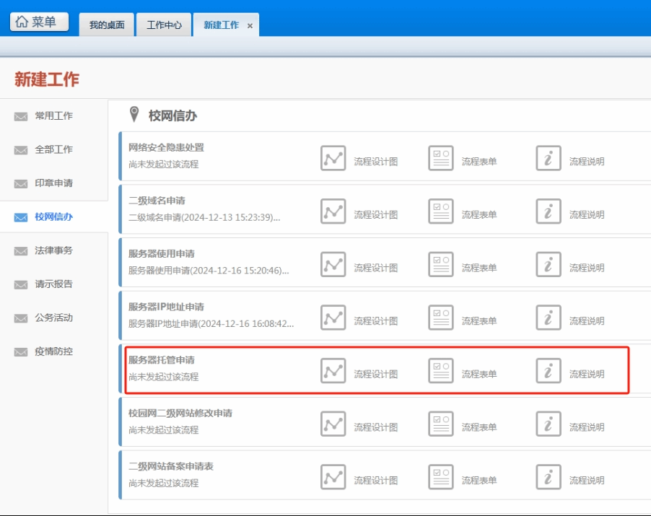This screenshot has height=516, width=651.
Task: Click flowchart design icon for 网络安全隐患处置
Action: 333,158
